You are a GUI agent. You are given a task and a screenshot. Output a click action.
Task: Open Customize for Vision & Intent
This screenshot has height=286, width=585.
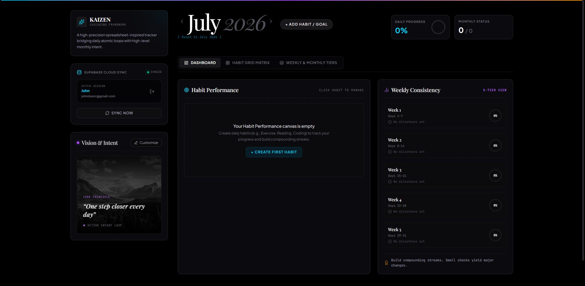pos(146,143)
